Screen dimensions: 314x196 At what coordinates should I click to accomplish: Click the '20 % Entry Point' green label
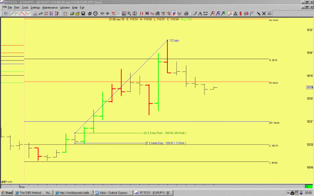(x=165, y=133)
